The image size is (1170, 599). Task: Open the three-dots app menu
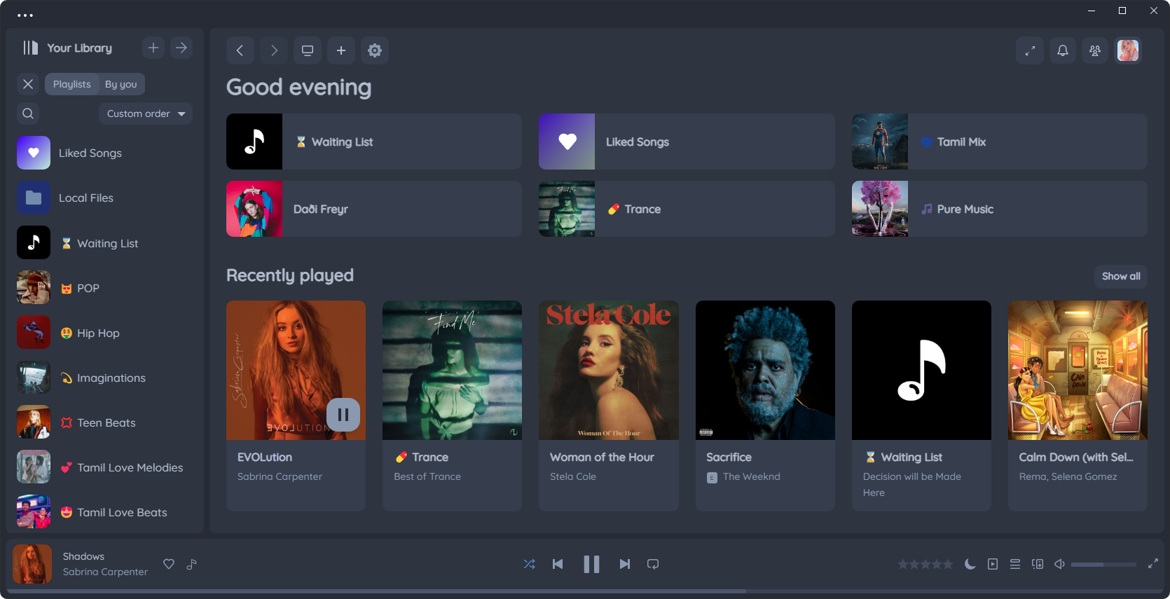point(25,15)
